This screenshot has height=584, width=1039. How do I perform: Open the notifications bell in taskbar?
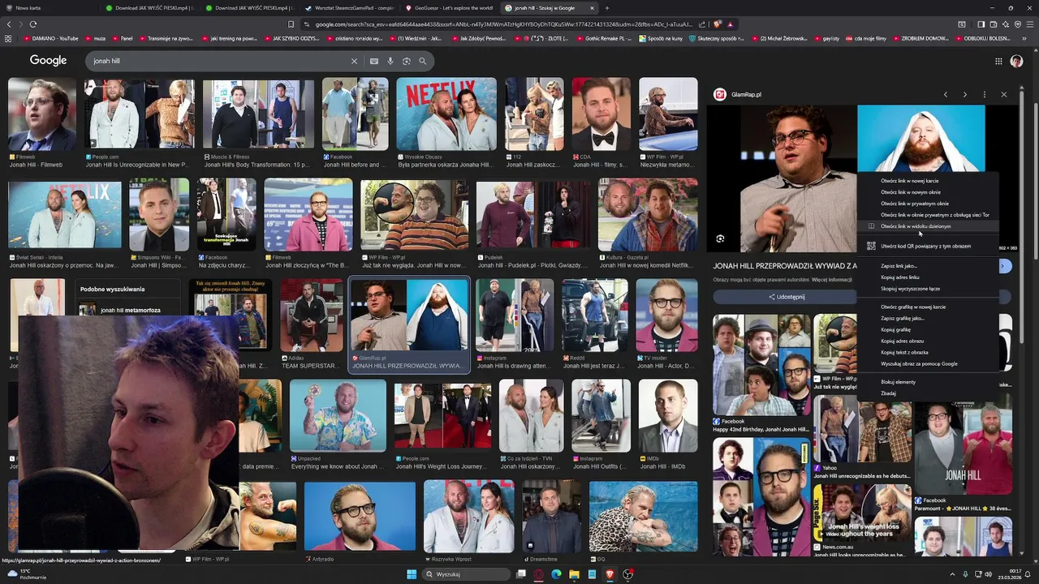[1029, 574]
